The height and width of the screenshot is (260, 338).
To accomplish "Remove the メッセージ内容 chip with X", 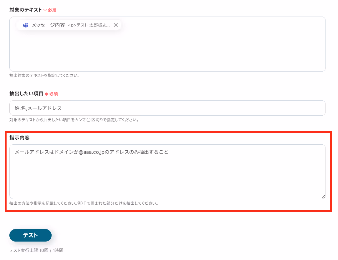I will point(116,25).
